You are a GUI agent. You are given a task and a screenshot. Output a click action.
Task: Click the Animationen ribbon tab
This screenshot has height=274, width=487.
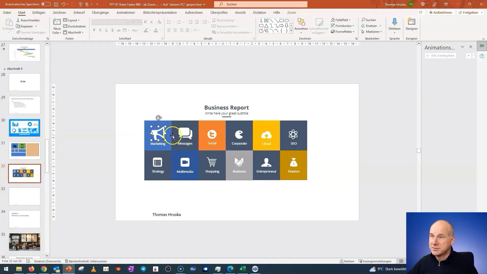pyautogui.click(x=126, y=12)
